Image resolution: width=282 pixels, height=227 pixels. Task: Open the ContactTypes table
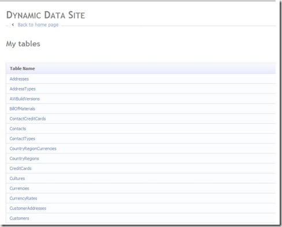coord(23,139)
